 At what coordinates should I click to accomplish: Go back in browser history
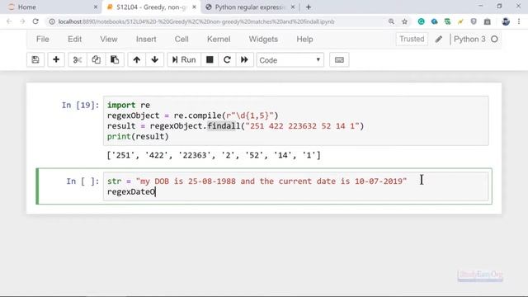point(9,21)
